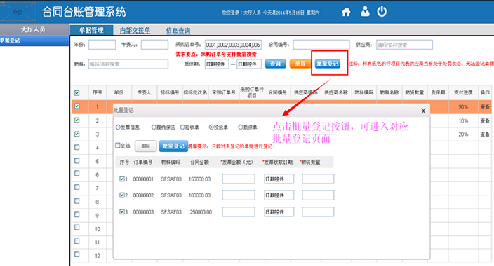Click 查看 link in the 90% row
This screenshot has height=266, width=494.
pos(485,107)
